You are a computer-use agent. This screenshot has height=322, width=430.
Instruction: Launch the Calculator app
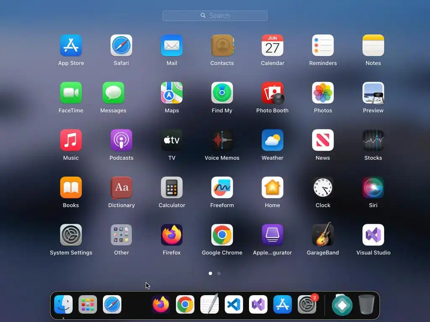pos(172,187)
